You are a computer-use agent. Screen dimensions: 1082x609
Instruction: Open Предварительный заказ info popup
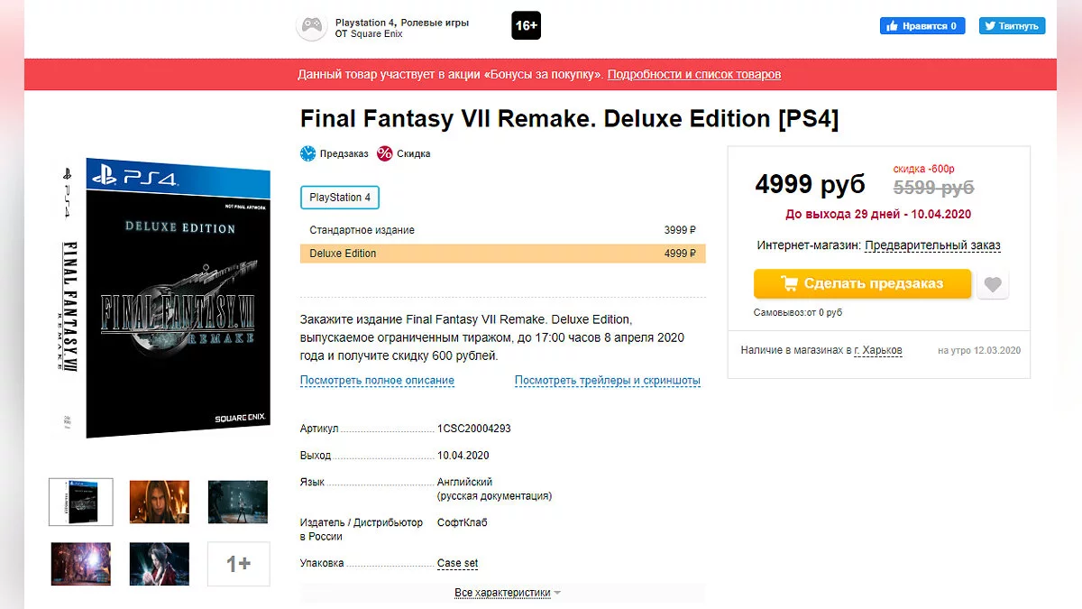point(932,245)
